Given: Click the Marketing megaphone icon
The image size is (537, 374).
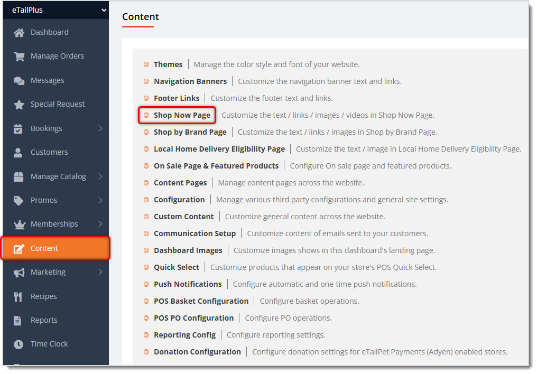Looking at the screenshot, I should pos(19,273).
